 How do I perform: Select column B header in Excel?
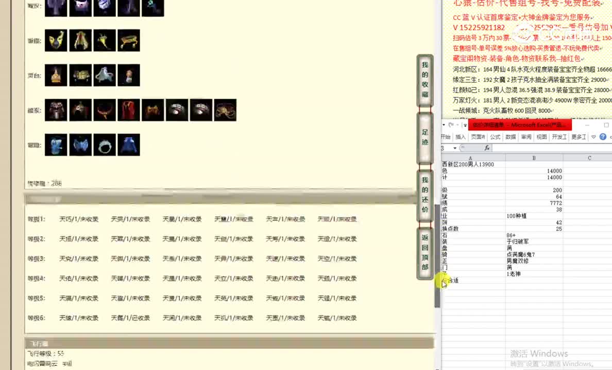534,158
